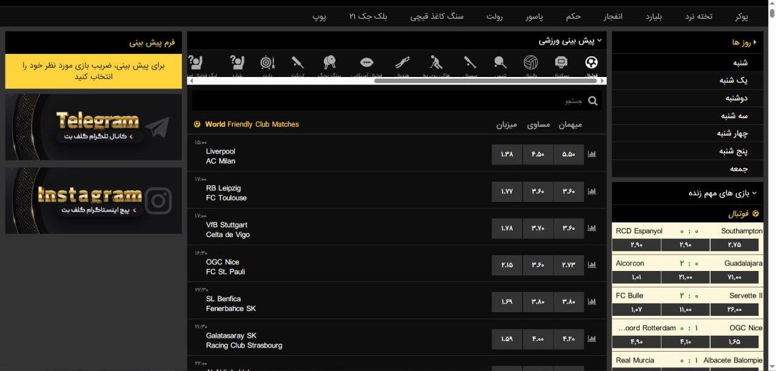Select Wednesday (چهار شنبه) in days list

coord(687,133)
